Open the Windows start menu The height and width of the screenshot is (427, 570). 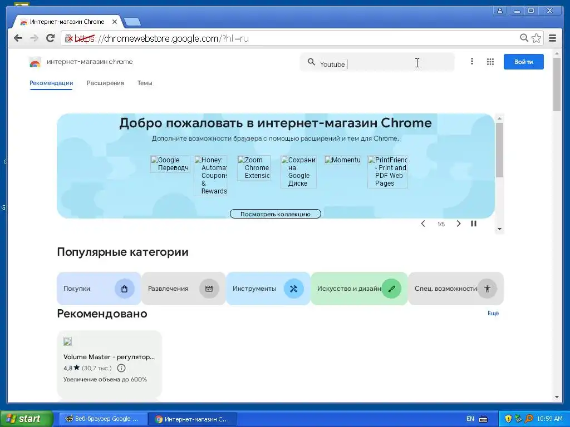tap(27, 419)
